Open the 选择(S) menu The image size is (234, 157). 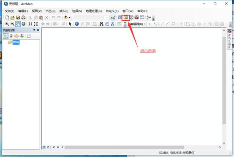tap(77, 11)
